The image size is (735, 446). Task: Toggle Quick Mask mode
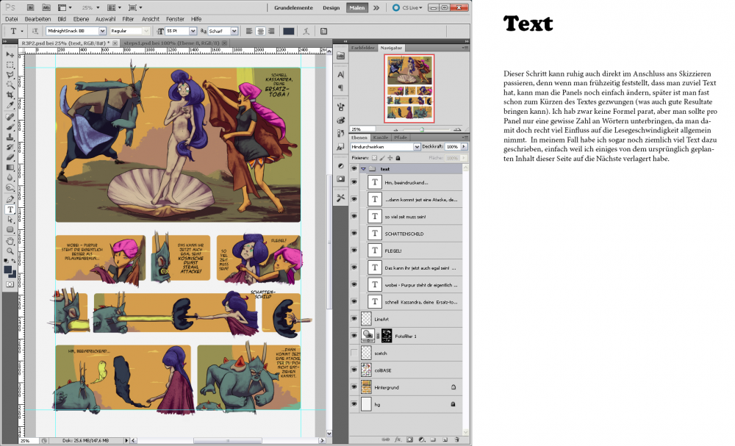point(10,284)
